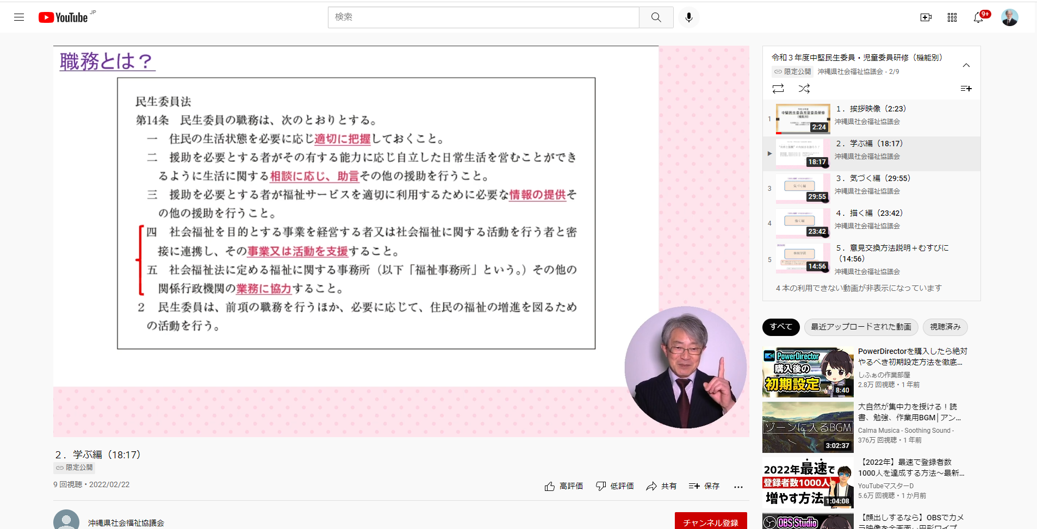Click playlist title 令和3年度中堅民生委員
The height and width of the screenshot is (529, 1037).
click(x=856, y=57)
